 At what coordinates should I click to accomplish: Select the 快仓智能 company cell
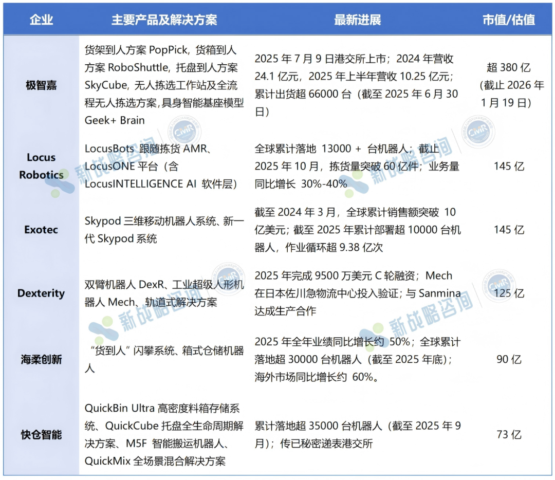(41, 435)
